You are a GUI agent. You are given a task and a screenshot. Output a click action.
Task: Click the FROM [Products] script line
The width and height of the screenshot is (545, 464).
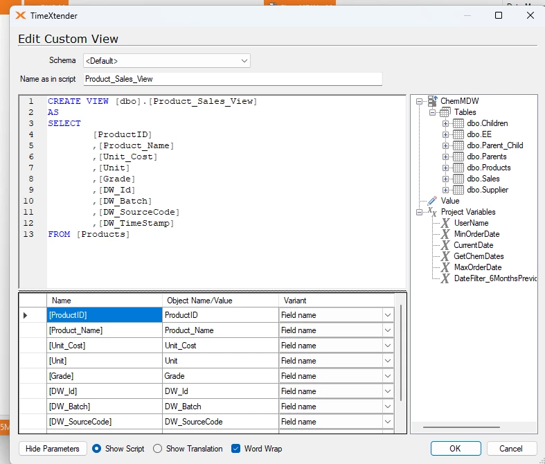(x=89, y=234)
